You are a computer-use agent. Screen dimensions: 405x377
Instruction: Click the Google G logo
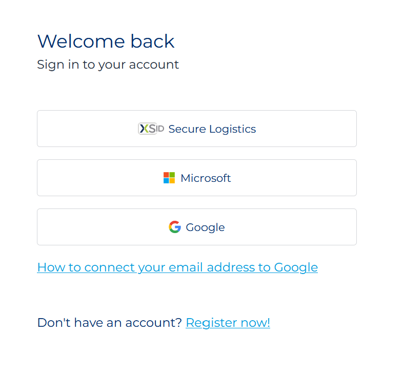[175, 227]
